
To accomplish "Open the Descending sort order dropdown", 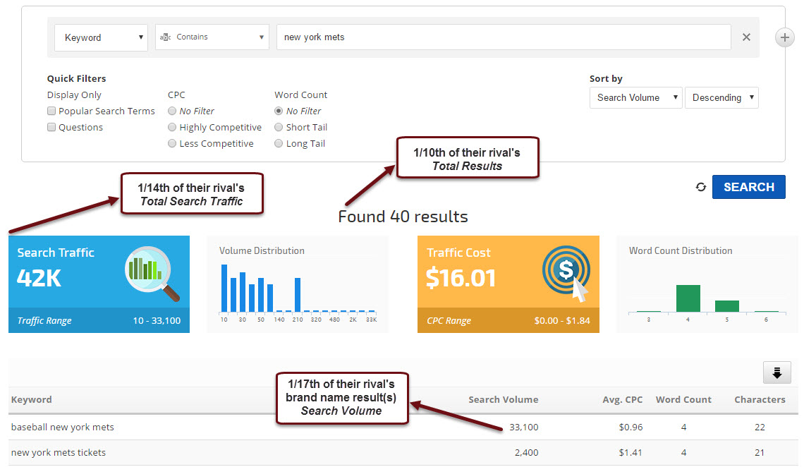I will (x=721, y=98).
